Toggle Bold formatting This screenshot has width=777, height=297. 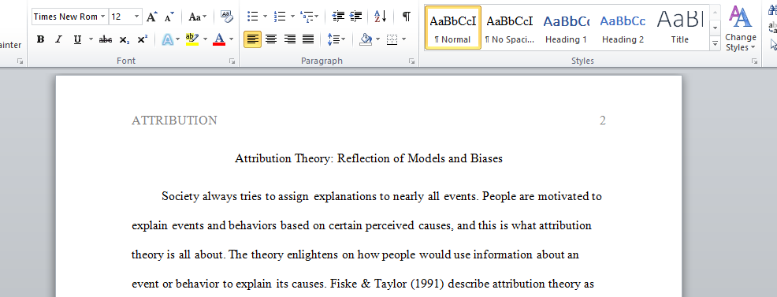(41, 39)
